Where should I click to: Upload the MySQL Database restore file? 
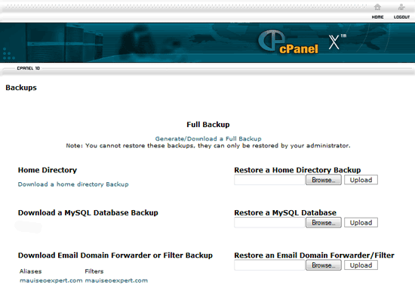coord(361,223)
